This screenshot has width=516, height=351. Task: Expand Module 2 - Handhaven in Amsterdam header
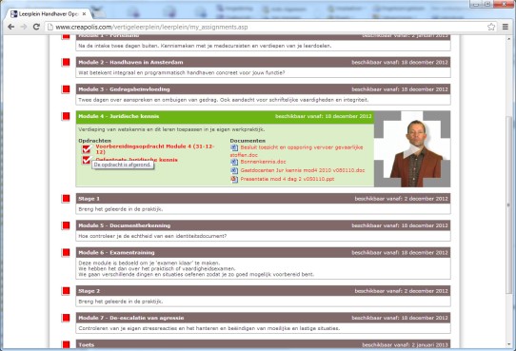pos(263,62)
